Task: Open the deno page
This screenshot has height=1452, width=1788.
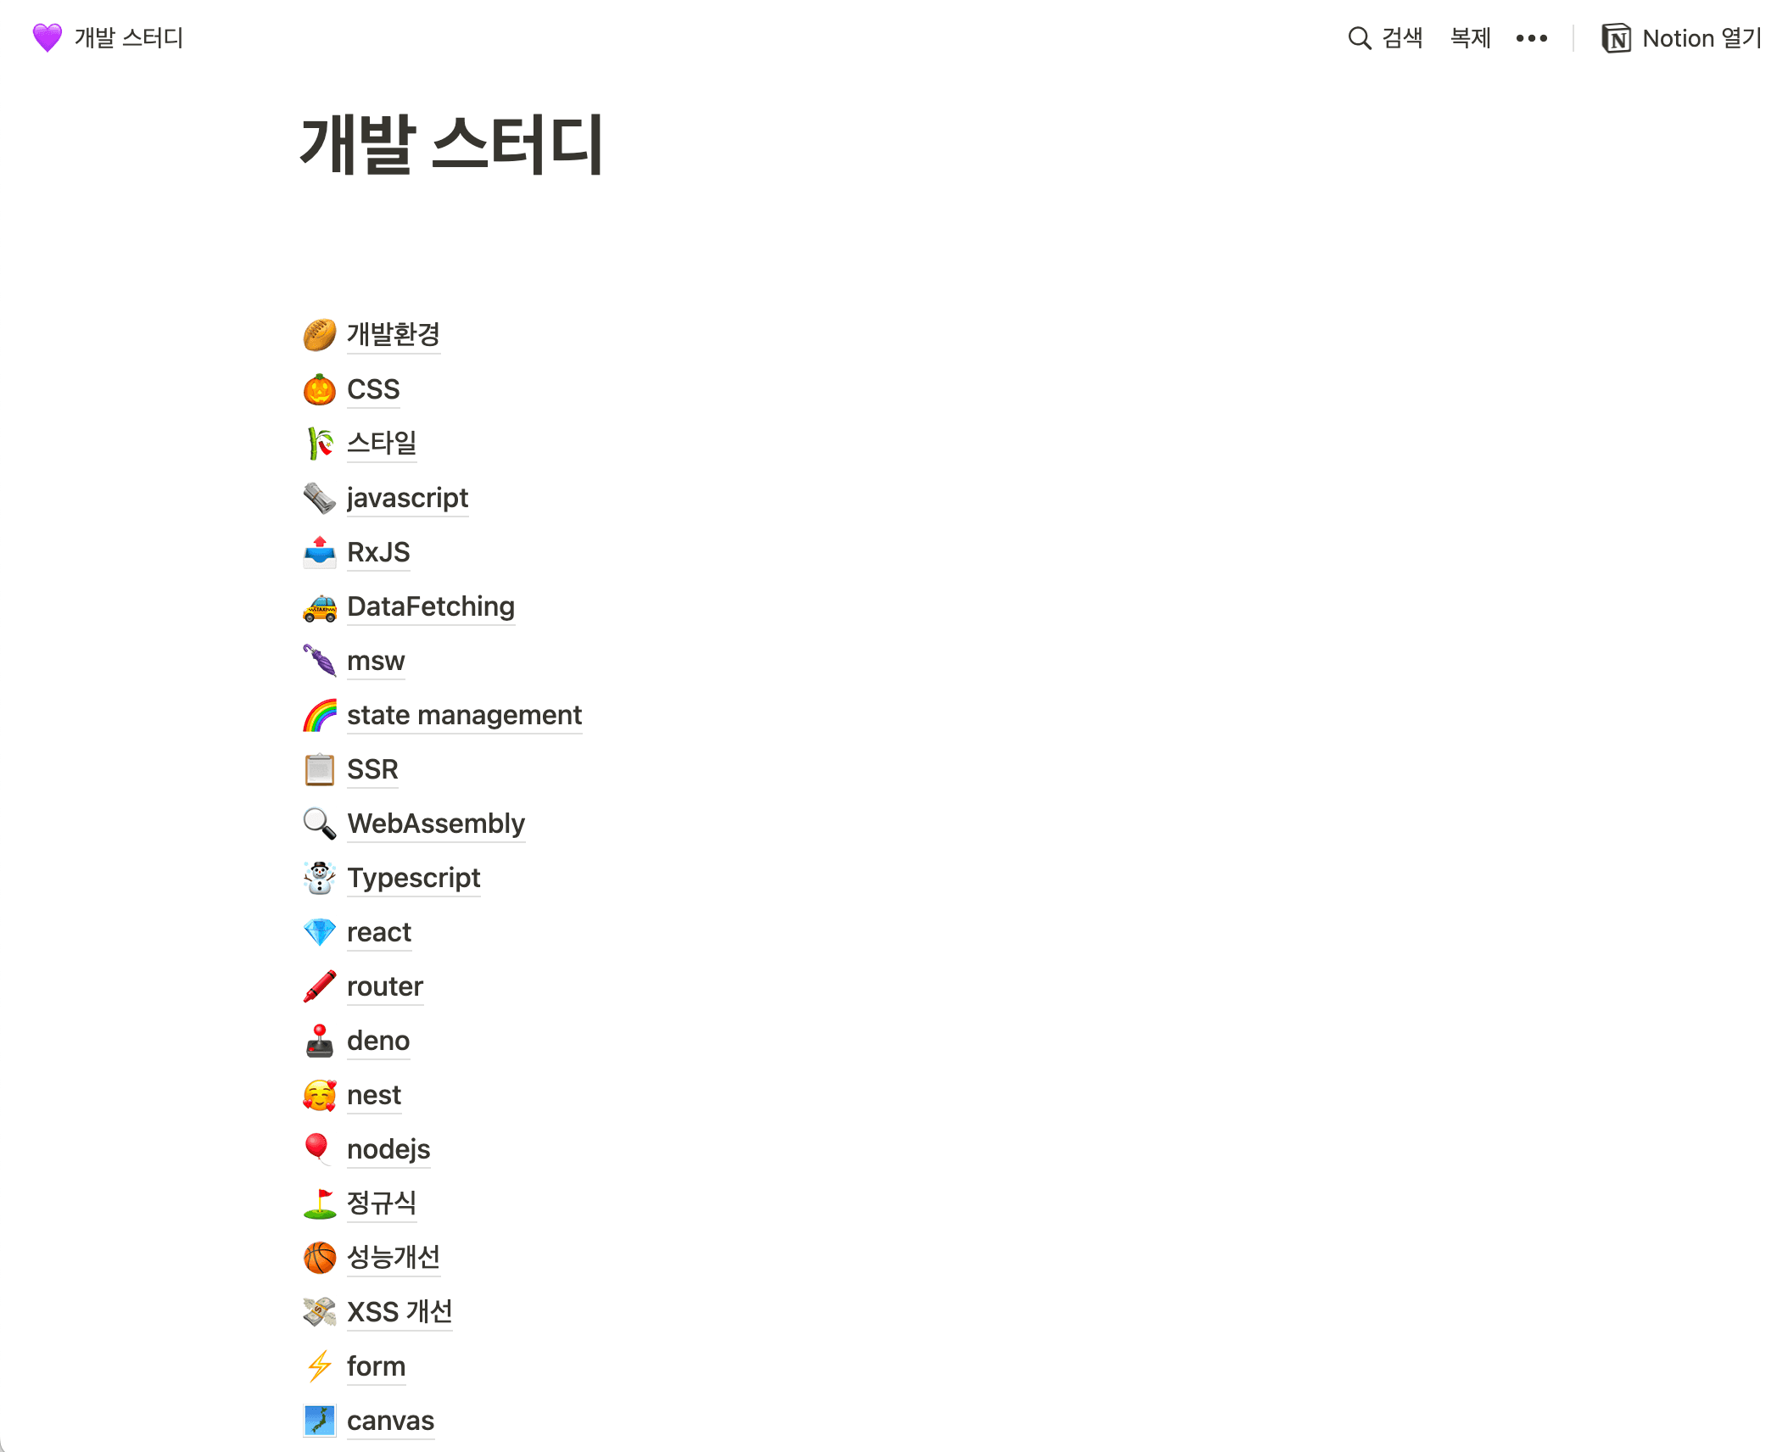Action: (378, 1041)
